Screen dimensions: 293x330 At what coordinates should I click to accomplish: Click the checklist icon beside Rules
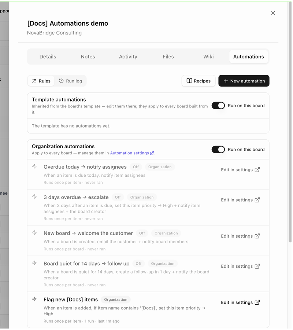click(x=34, y=81)
